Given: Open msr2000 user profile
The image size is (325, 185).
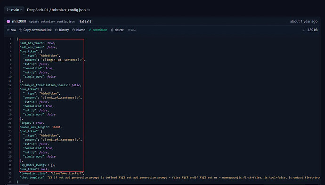Looking at the screenshot, I should tap(19, 21).
